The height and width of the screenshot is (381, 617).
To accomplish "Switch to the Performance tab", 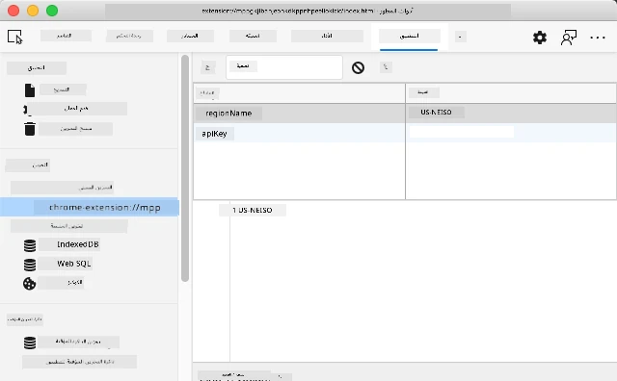I will click(327, 36).
